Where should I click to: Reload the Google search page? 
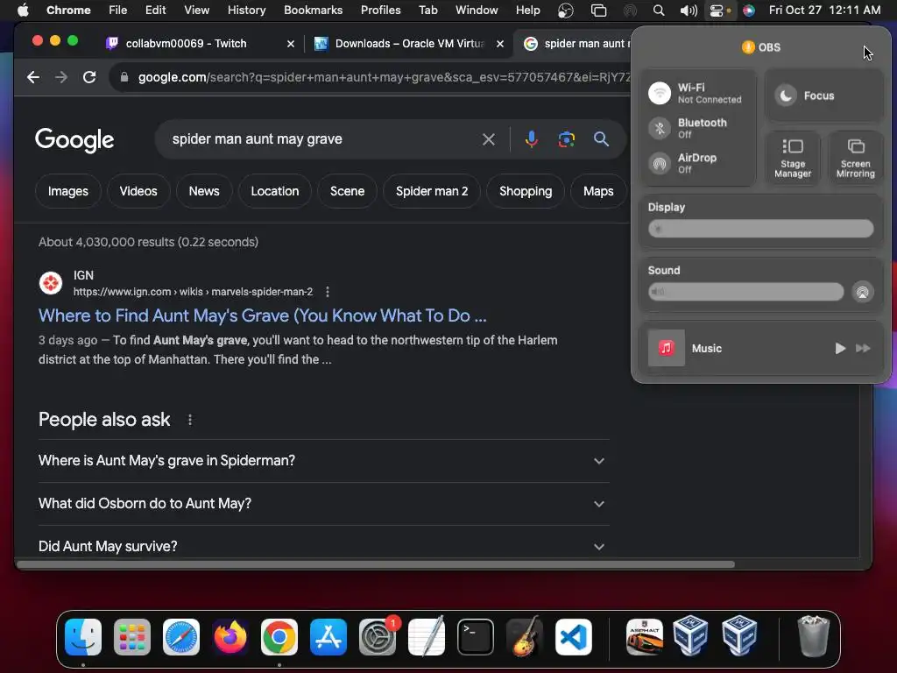[x=89, y=77]
